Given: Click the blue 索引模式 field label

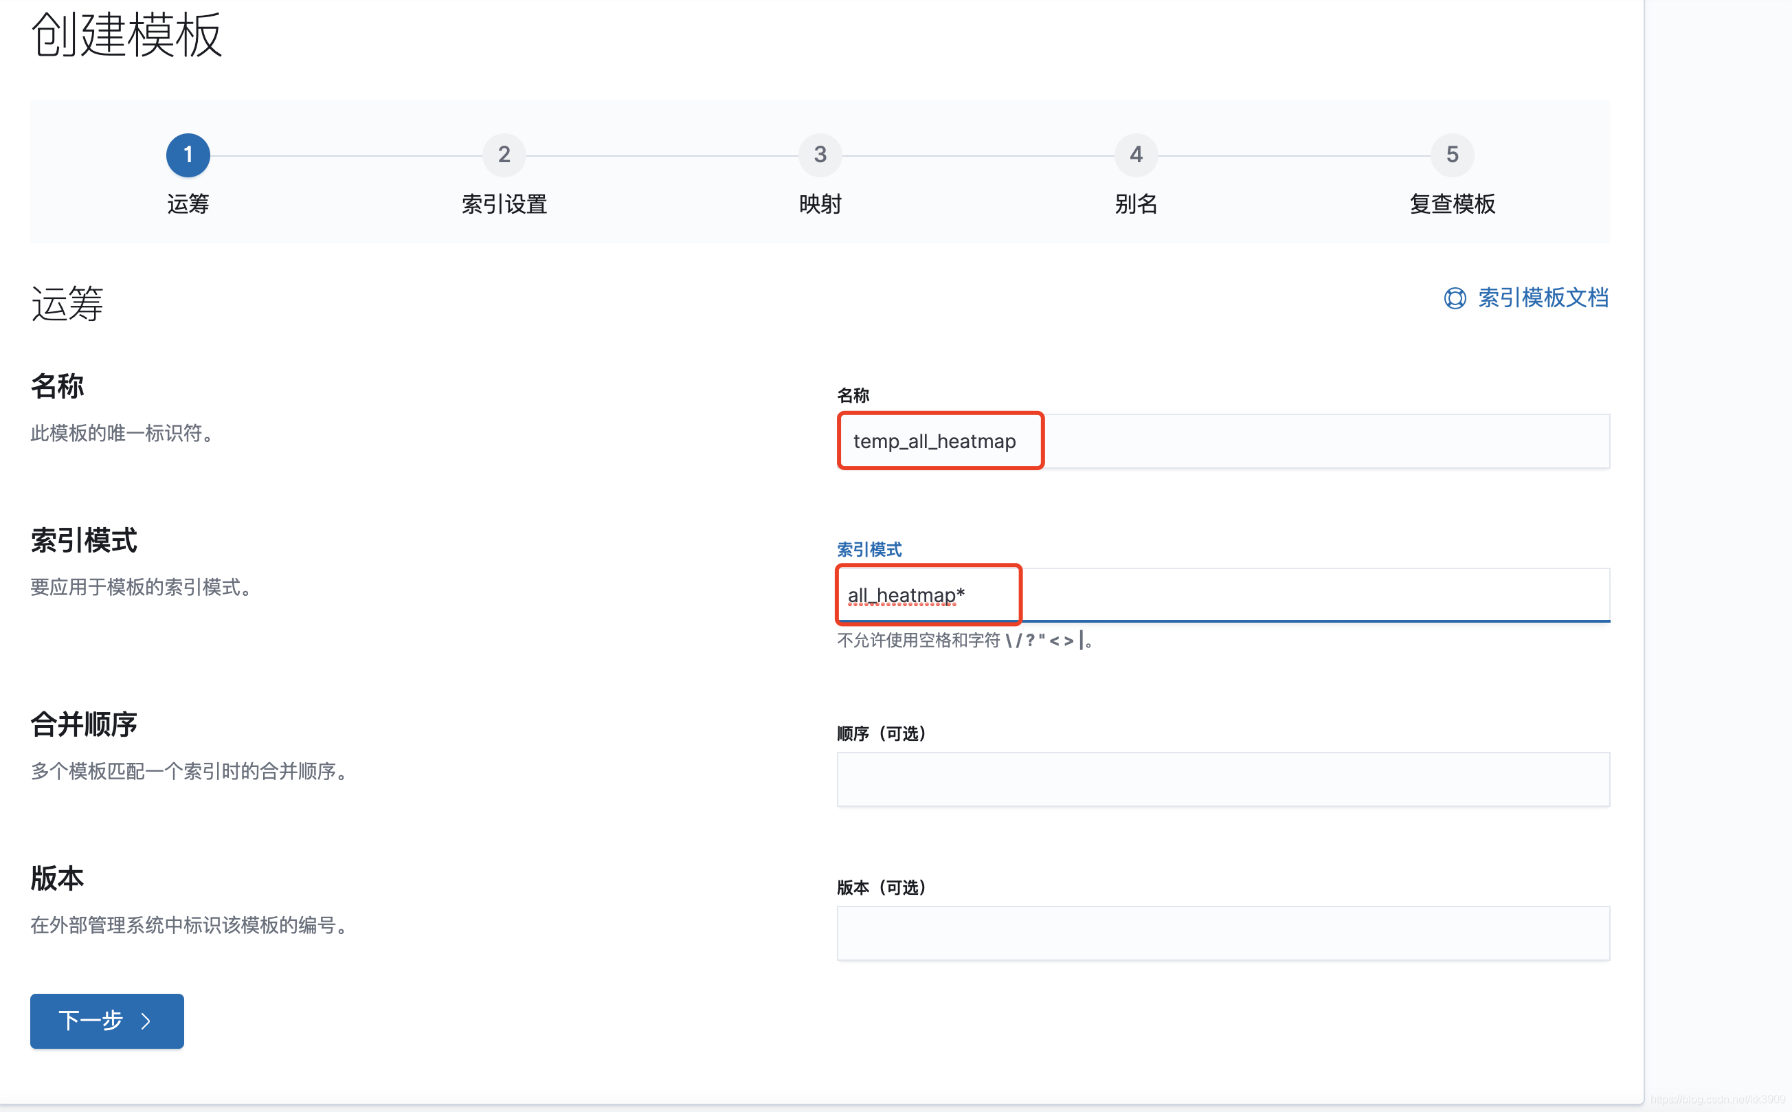Looking at the screenshot, I should coord(869,549).
